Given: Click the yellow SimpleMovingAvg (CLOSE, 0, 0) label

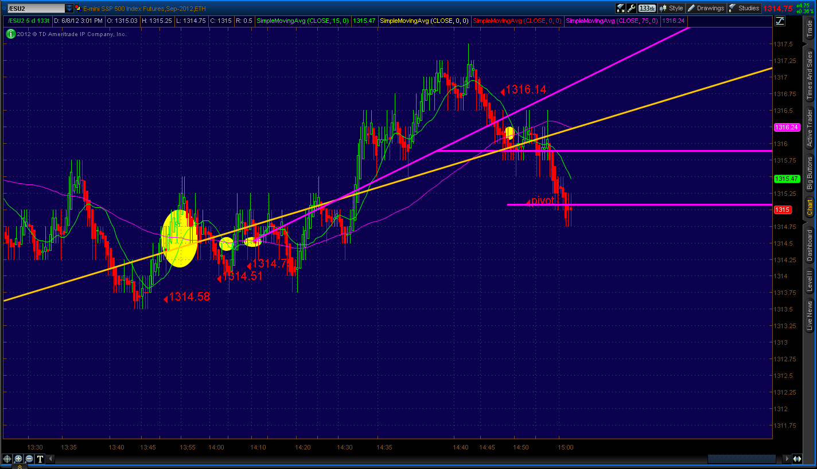Looking at the screenshot, I should click(x=424, y=21).
